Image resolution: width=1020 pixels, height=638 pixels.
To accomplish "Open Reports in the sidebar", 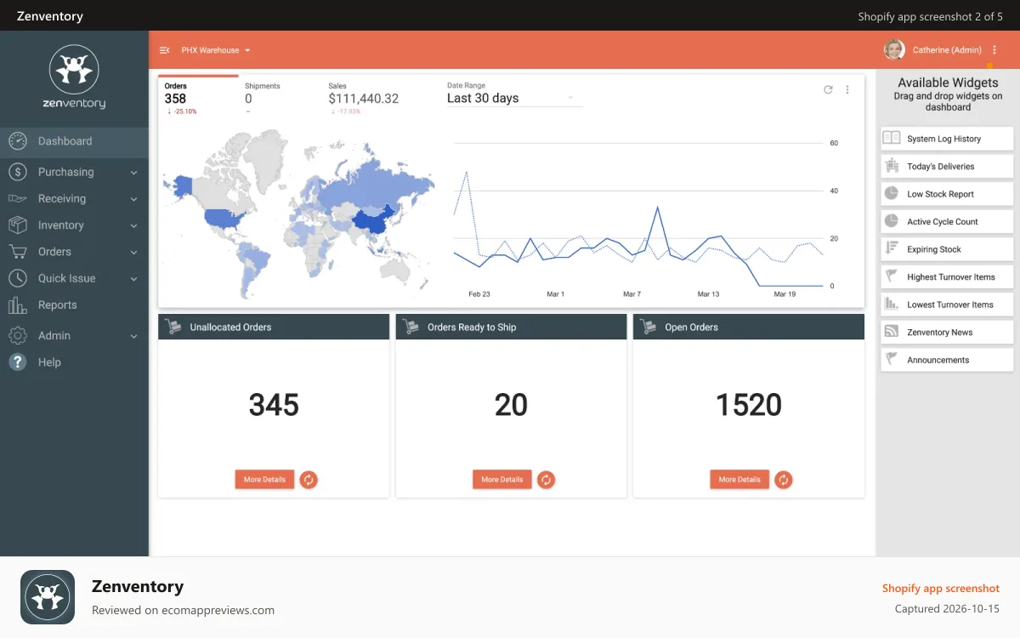I will coord(74,305).
